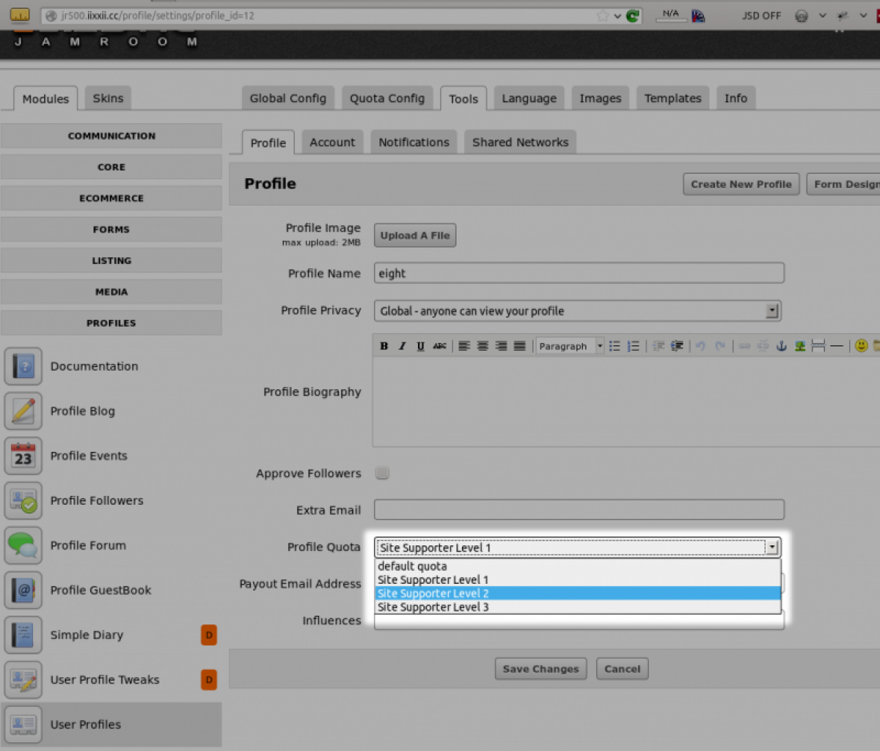Screen dimensions: 880x751
Task: Open the Notifications tab
Action: (413, 142)
